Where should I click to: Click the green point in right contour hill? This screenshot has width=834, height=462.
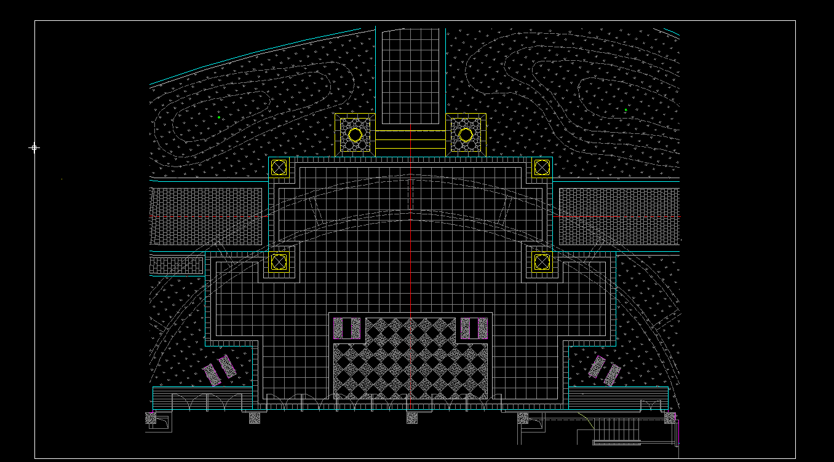click(x=625, y=110)
